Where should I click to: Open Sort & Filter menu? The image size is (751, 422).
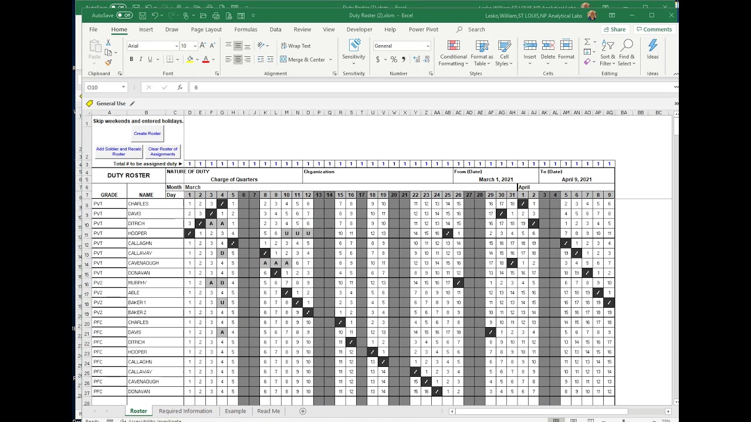point(608,53)
